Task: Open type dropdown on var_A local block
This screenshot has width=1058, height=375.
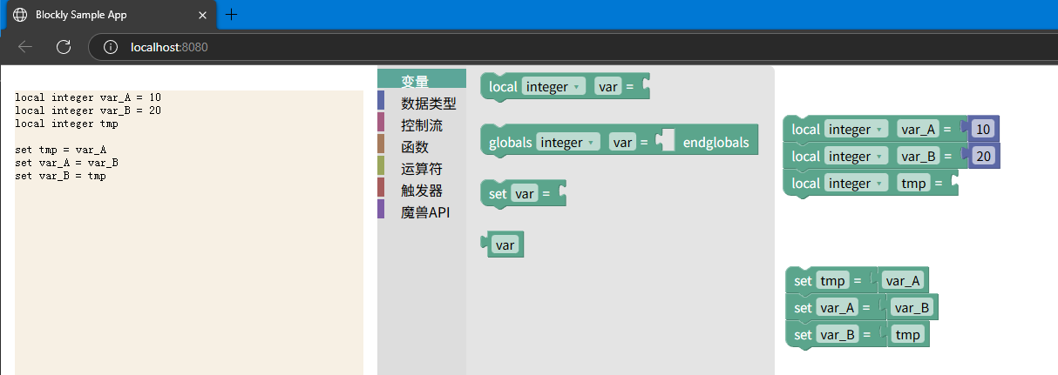Action: [x=856, y=130]
